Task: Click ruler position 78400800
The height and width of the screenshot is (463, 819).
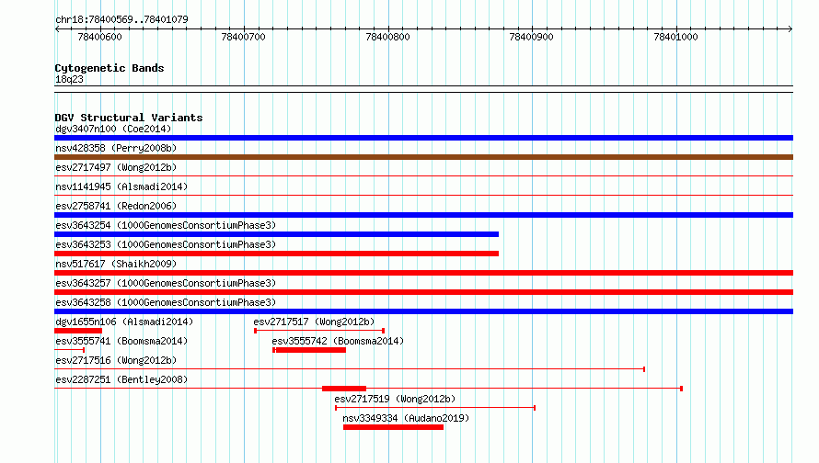Action: coord(387,37)
